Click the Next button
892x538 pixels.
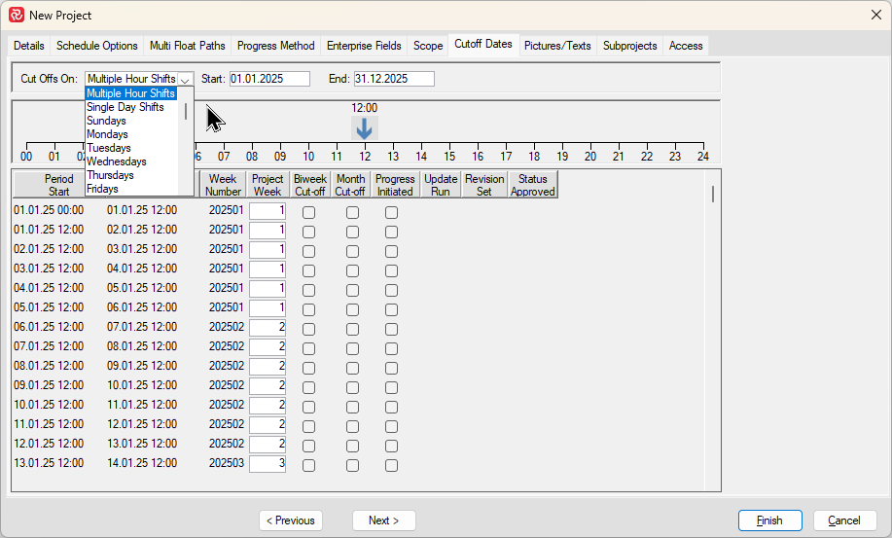click(x=383, y=520)
